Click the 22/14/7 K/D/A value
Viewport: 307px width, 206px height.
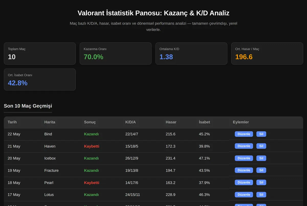coord(132,134)
